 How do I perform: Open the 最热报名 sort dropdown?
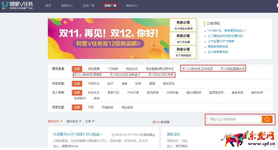pyautogui.click(x=74, y=121)
